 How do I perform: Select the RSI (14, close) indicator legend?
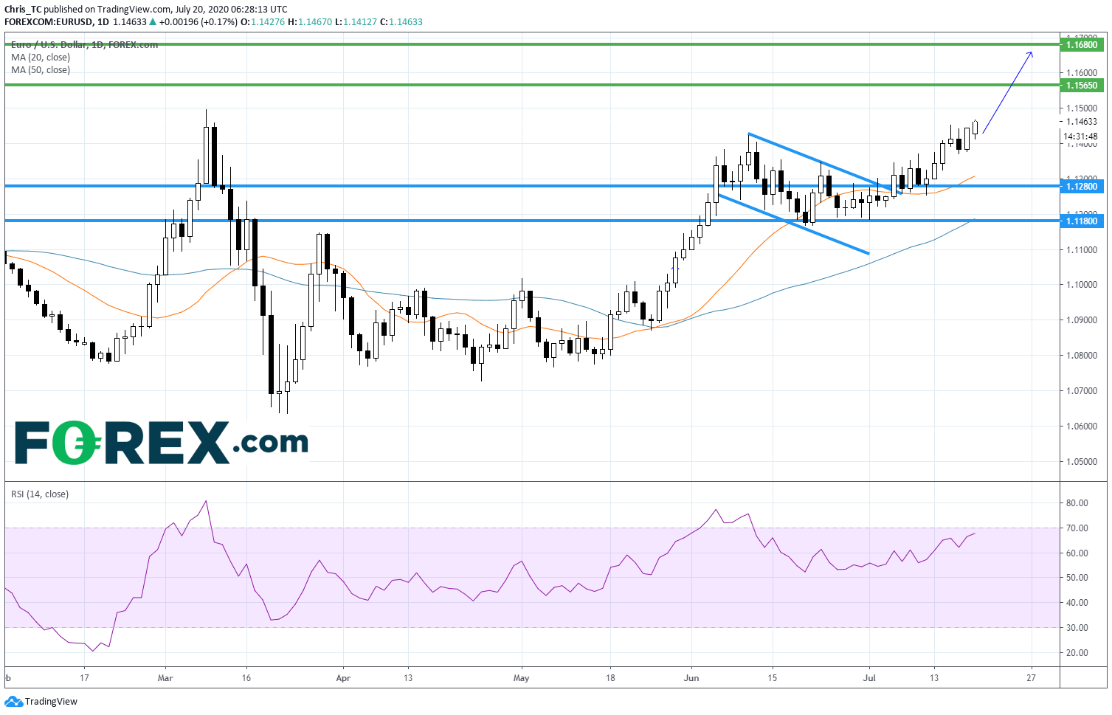point(40,494)
